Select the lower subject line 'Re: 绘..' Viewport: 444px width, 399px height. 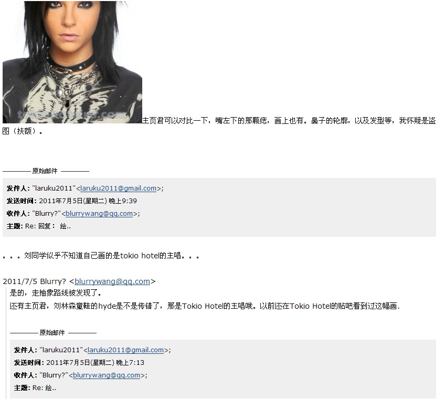45,388
